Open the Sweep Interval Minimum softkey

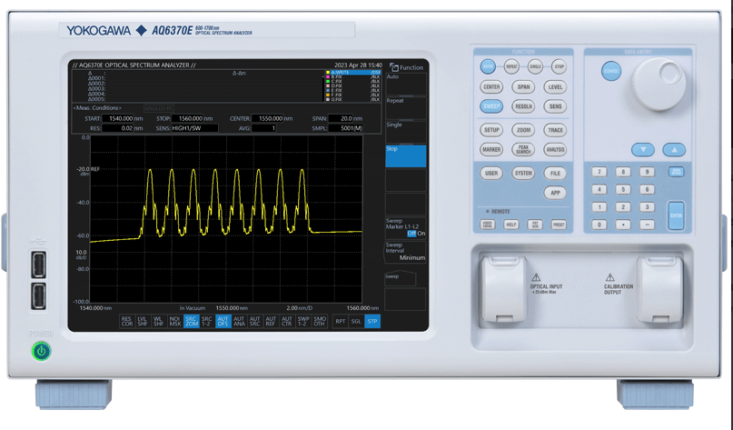coord(405,252)
